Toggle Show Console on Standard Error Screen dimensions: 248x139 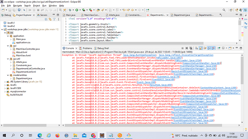pos(213,48)
